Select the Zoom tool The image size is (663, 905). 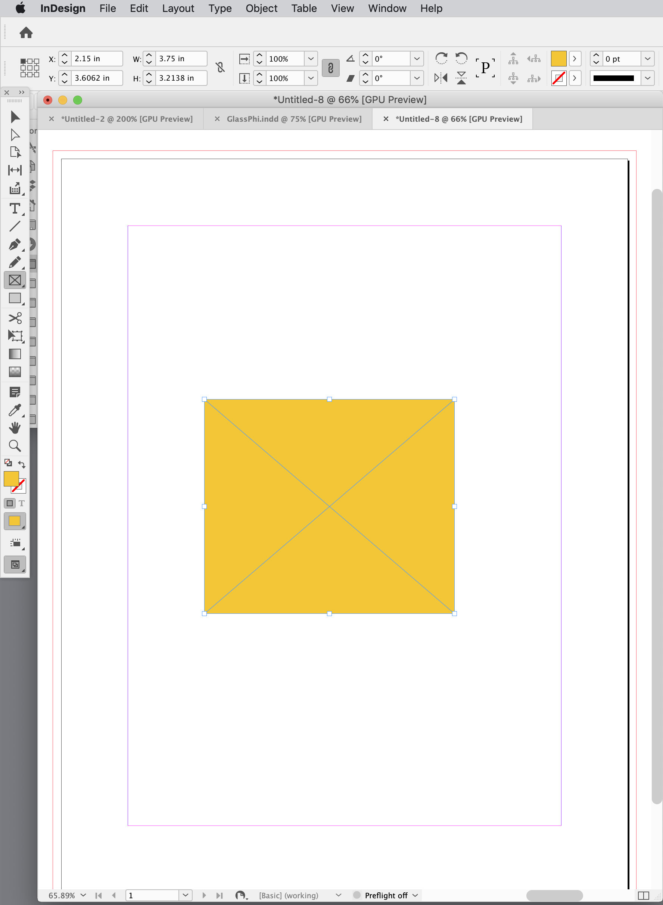16,446
